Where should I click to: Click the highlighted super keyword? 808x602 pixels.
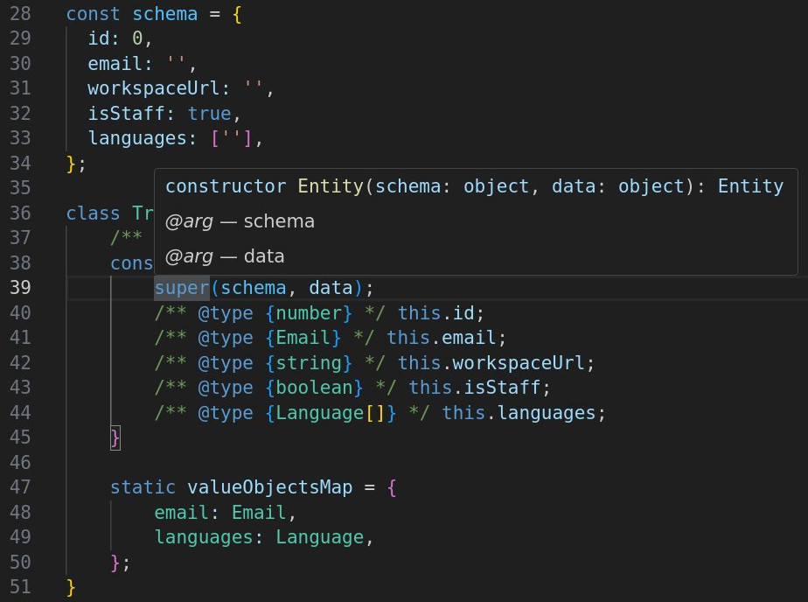(181, 288)
